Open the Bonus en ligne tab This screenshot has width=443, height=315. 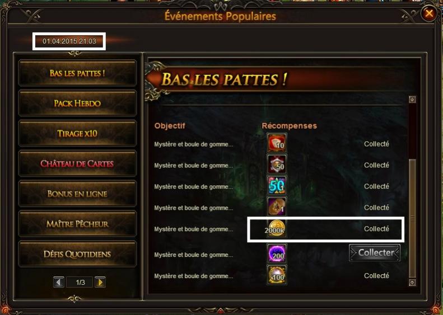coord(77,194)
